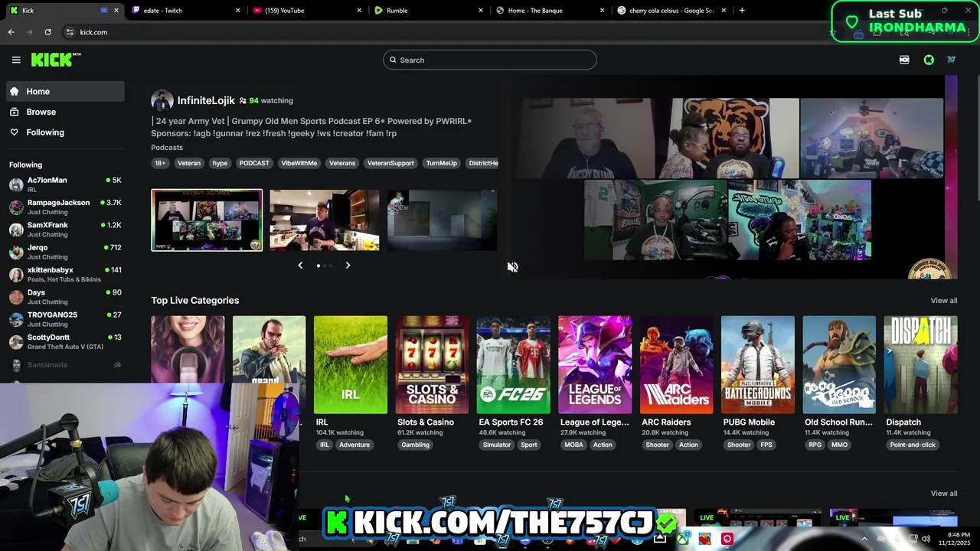The height and width of the screenshot is (551, 980).
Task: Reload the current page
Action: 47,32
